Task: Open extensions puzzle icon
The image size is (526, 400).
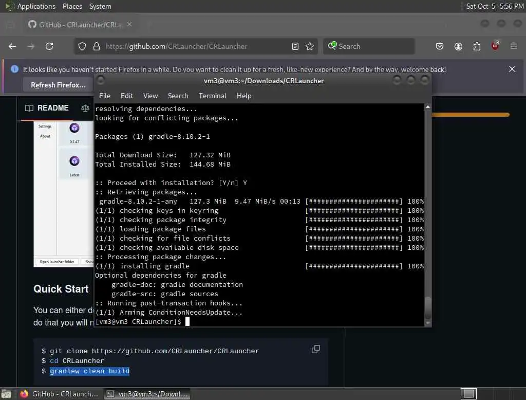Action: (477, 46)
